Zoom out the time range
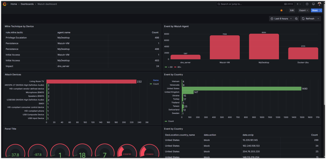326x159 pixels. [296, 19]
